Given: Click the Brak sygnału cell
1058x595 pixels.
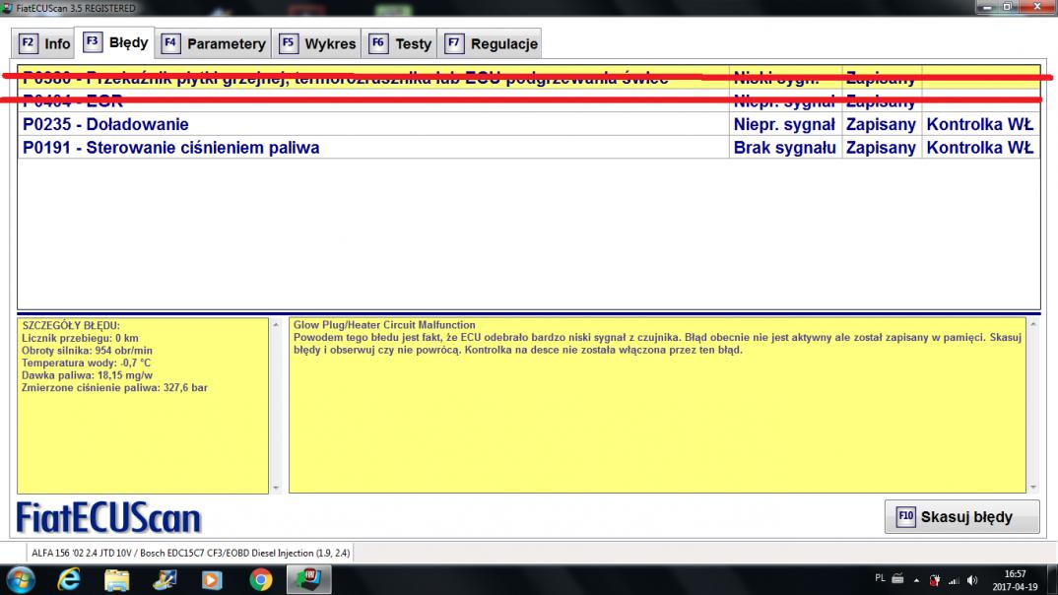Looking at the screenshot, I should click(x=785, y=148).
